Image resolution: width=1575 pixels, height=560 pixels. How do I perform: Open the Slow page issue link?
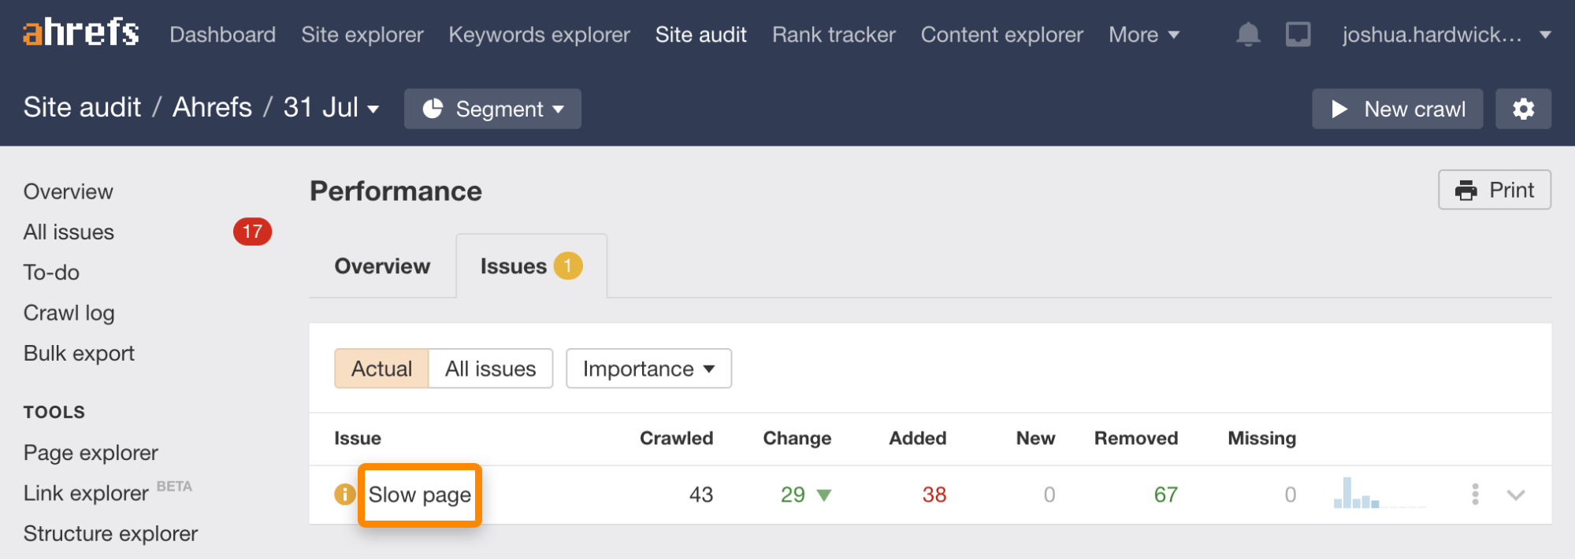click(x=419, y=495)
